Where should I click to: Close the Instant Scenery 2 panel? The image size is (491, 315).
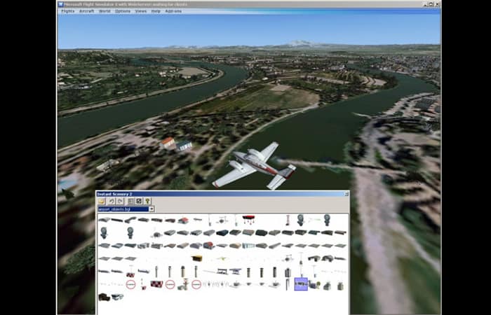[x=347, y=194]
